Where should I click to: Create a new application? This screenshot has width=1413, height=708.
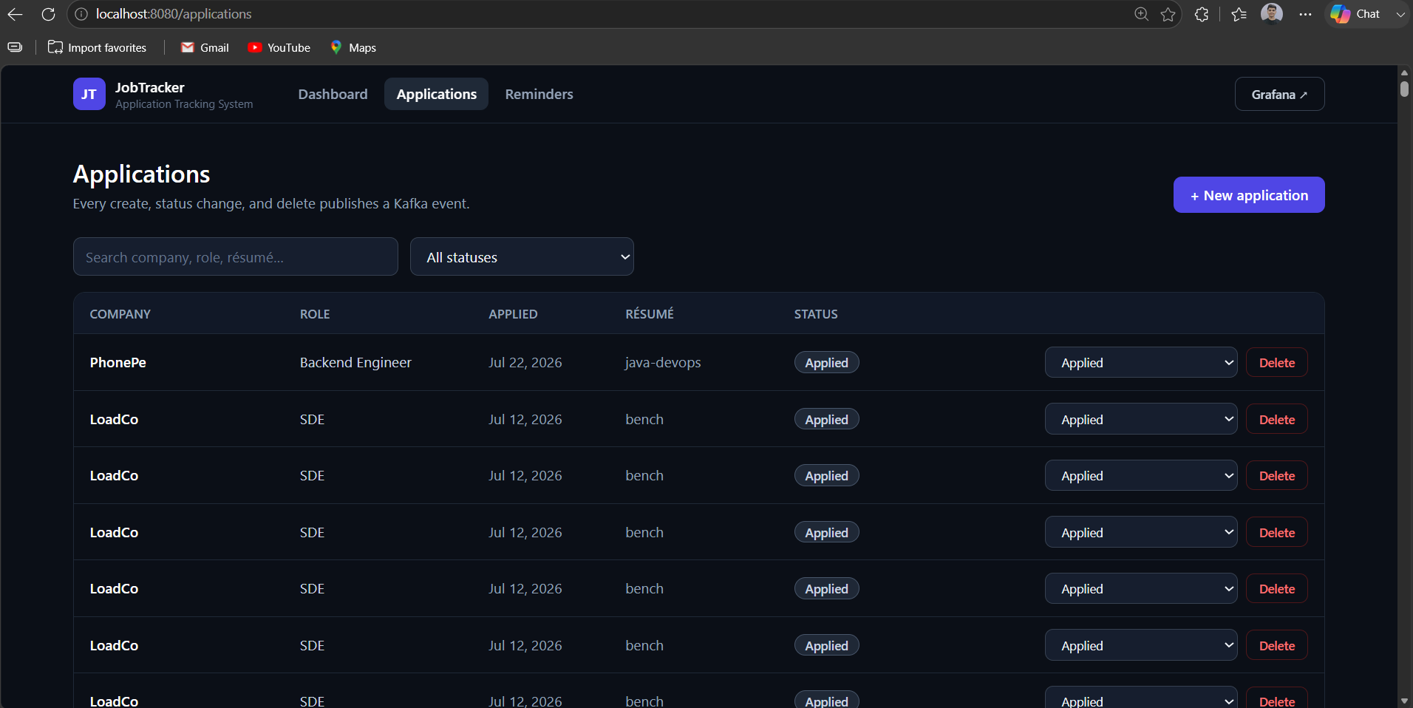click(1249, 195)
